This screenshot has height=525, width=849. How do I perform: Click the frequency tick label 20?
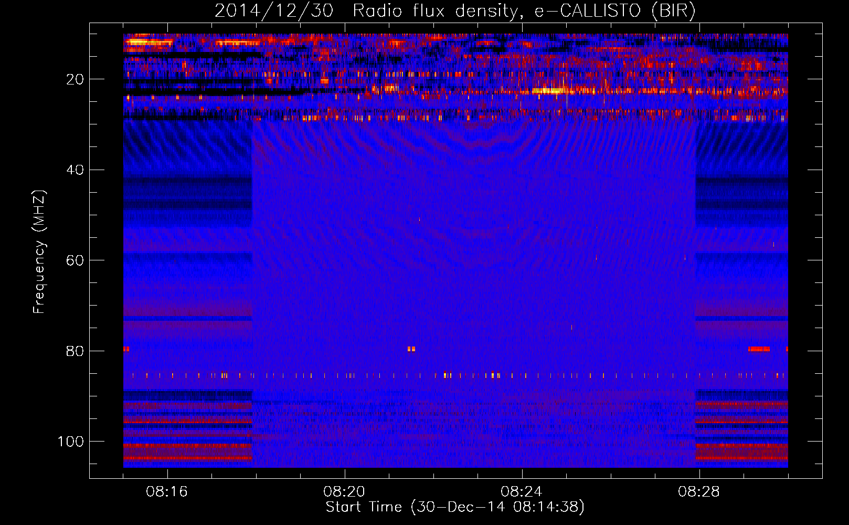(x=76, y=79)
